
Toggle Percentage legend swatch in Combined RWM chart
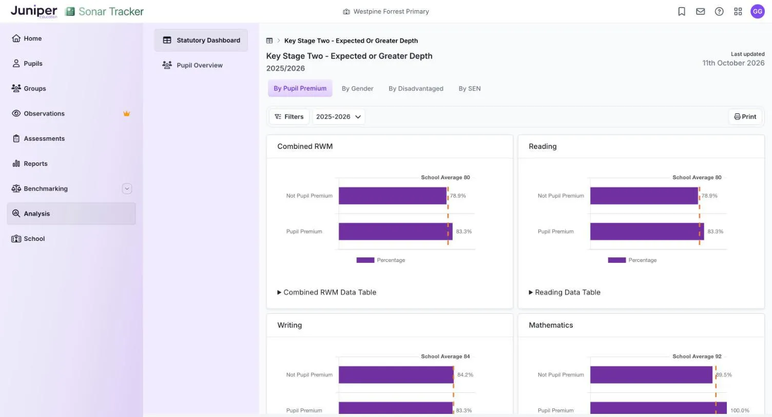point(365,260)
